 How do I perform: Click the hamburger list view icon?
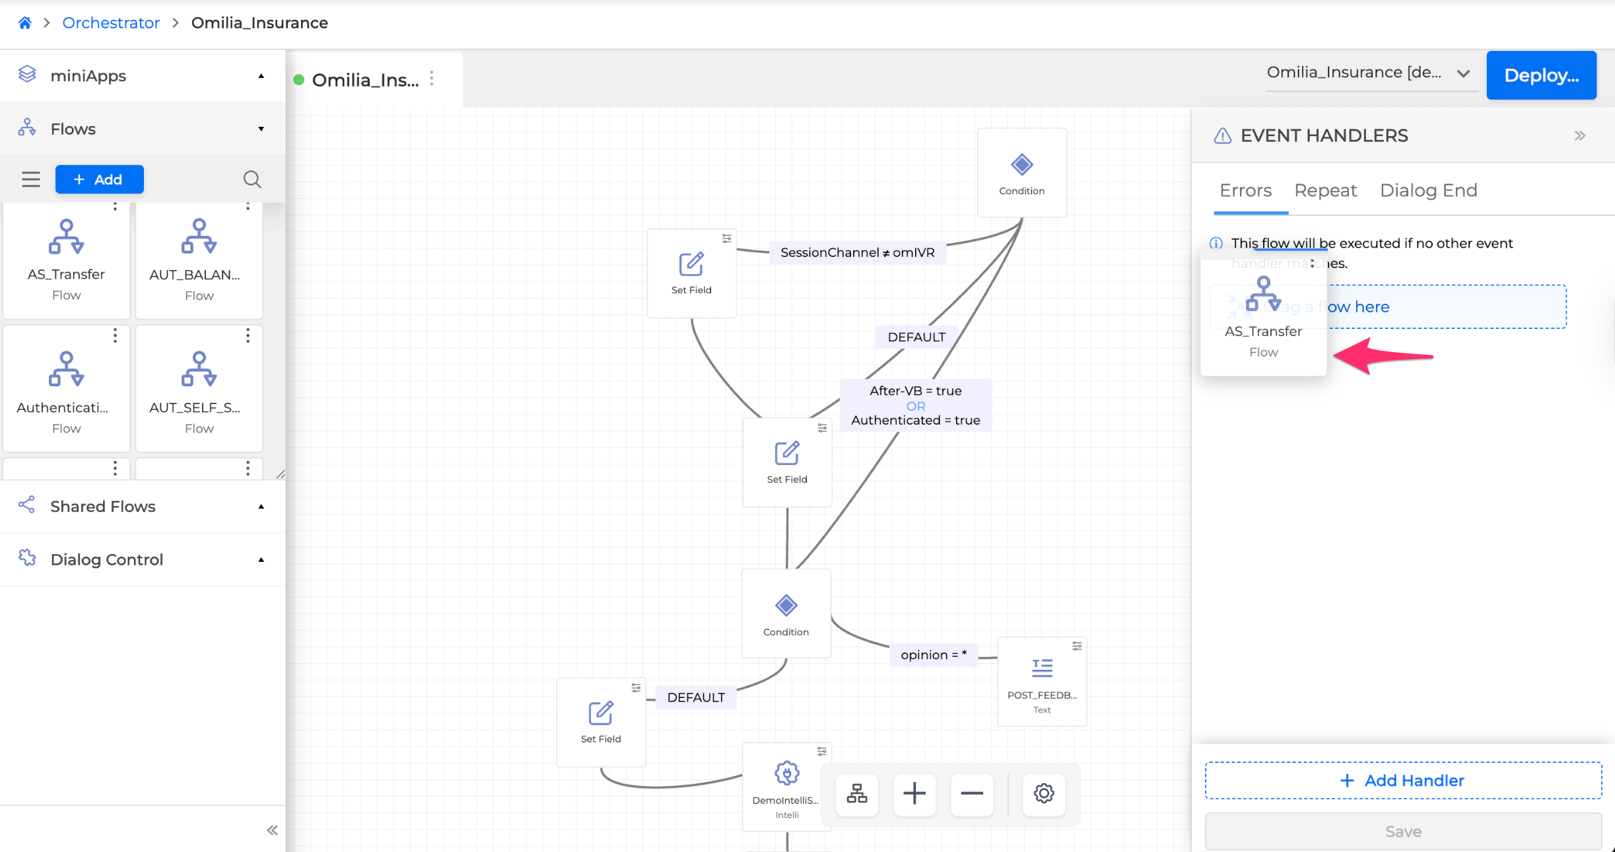coord(31,179)
